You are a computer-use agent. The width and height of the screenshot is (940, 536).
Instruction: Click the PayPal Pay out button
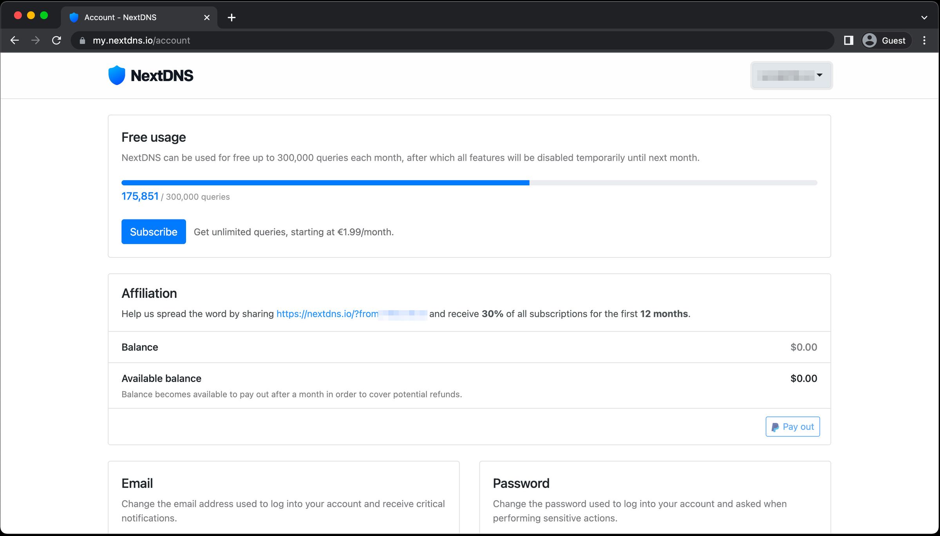coord(793,427)
